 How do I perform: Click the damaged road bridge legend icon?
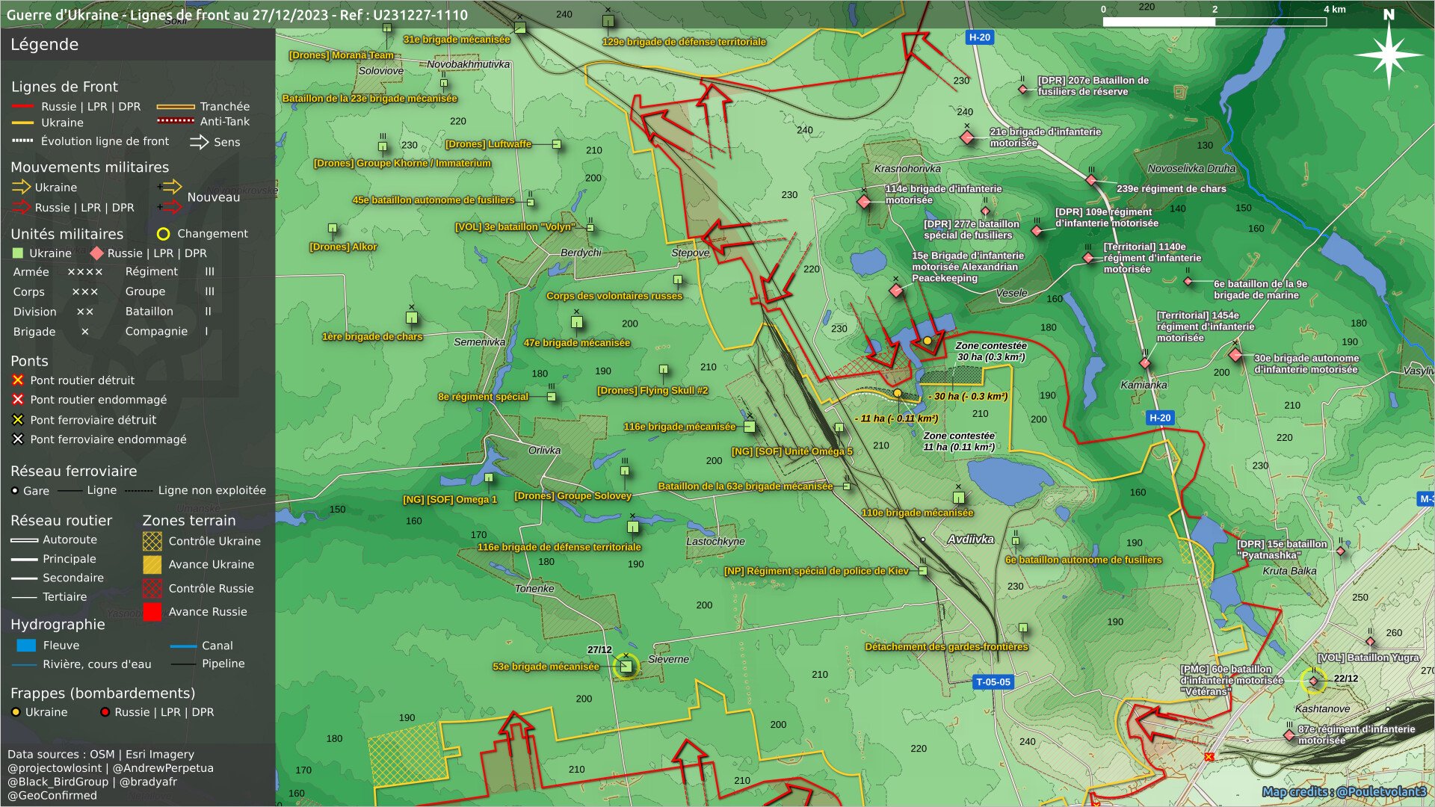pos(18,400)
